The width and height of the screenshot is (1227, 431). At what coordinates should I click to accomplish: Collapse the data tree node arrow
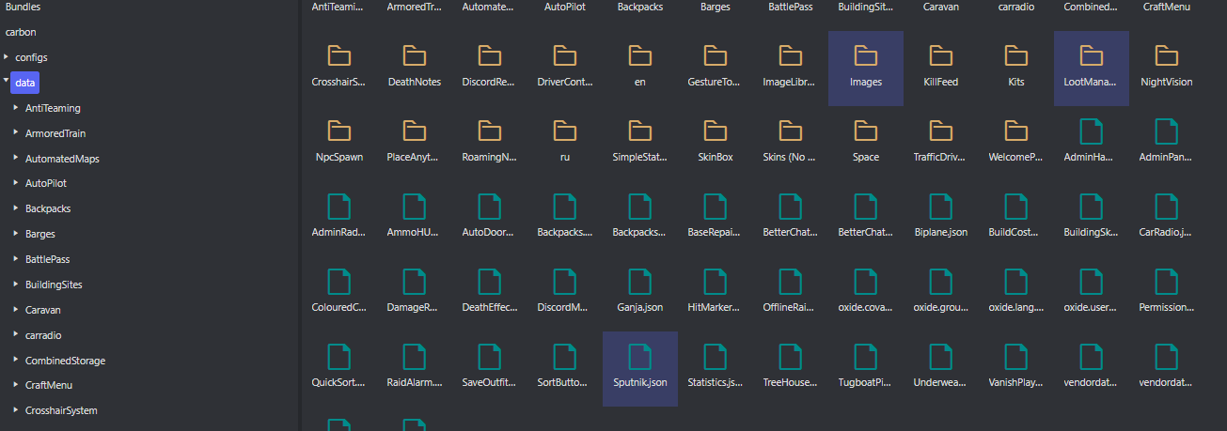pos(7,82)
